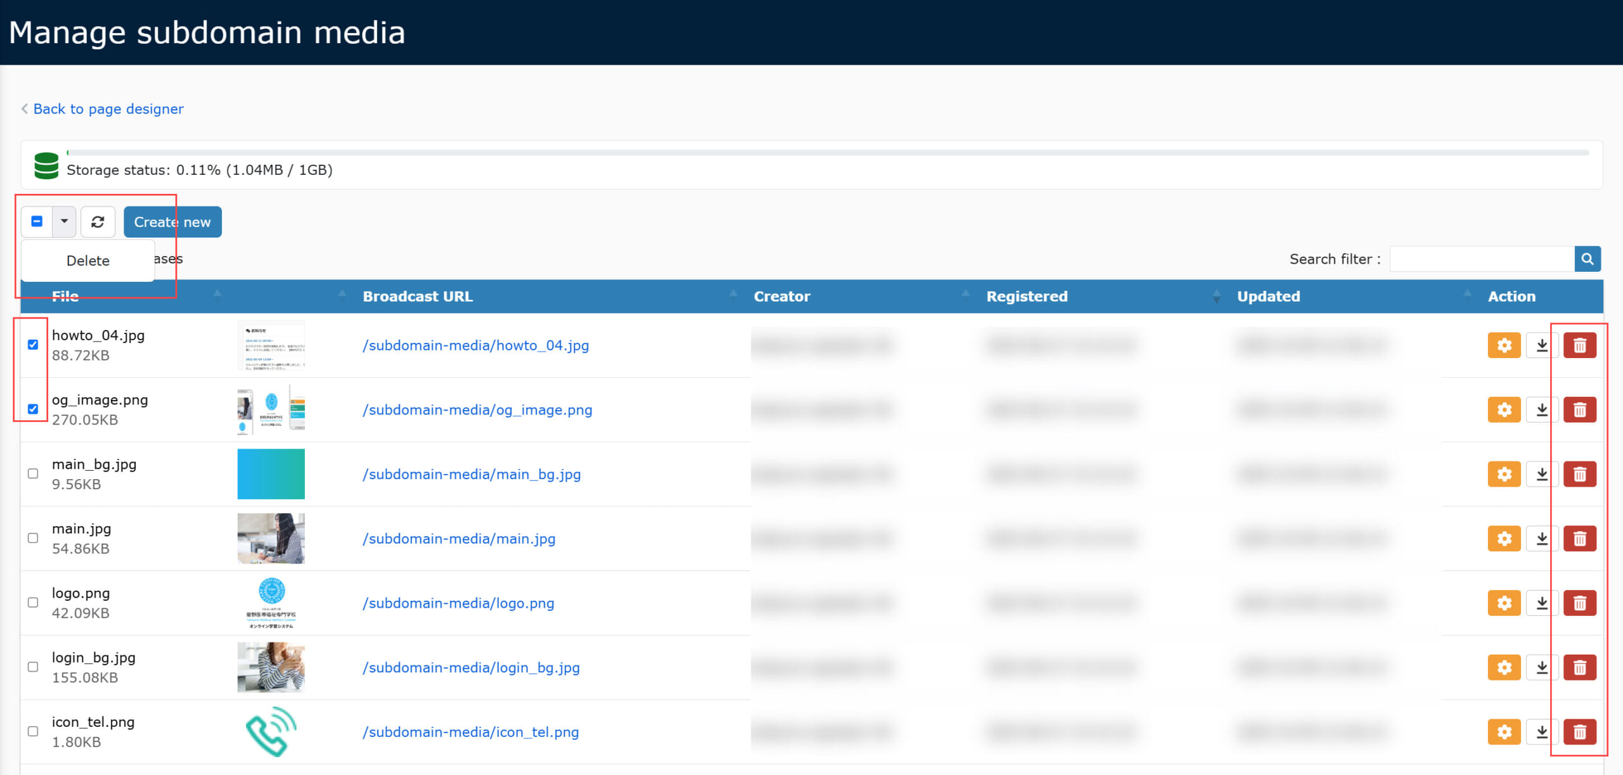
Task: Collapse the bulk action dropdown arrow
Action: click(x=64, y=222)
